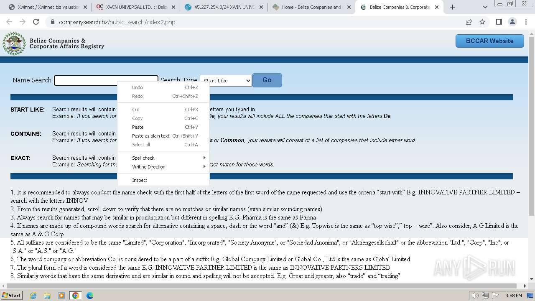The height and width of the screenshot is (301, 535).
Task: Click the START LIKE: heading
Action: pyautogui.click(x=28, y=110)
